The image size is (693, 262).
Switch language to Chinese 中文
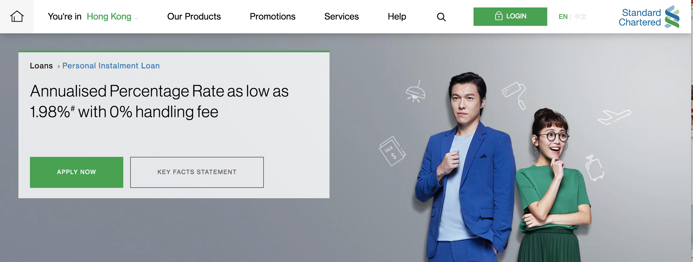(x=580, y=17)
